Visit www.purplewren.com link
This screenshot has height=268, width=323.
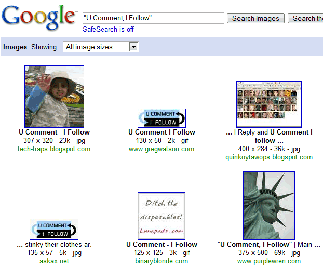(x=269, y=261)
